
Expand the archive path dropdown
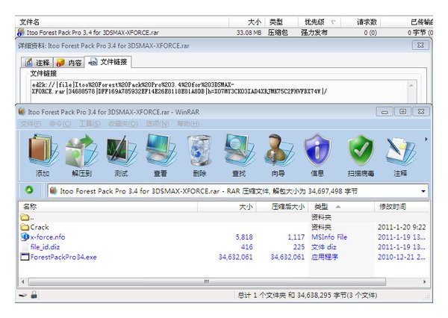[x=423, y=191]
